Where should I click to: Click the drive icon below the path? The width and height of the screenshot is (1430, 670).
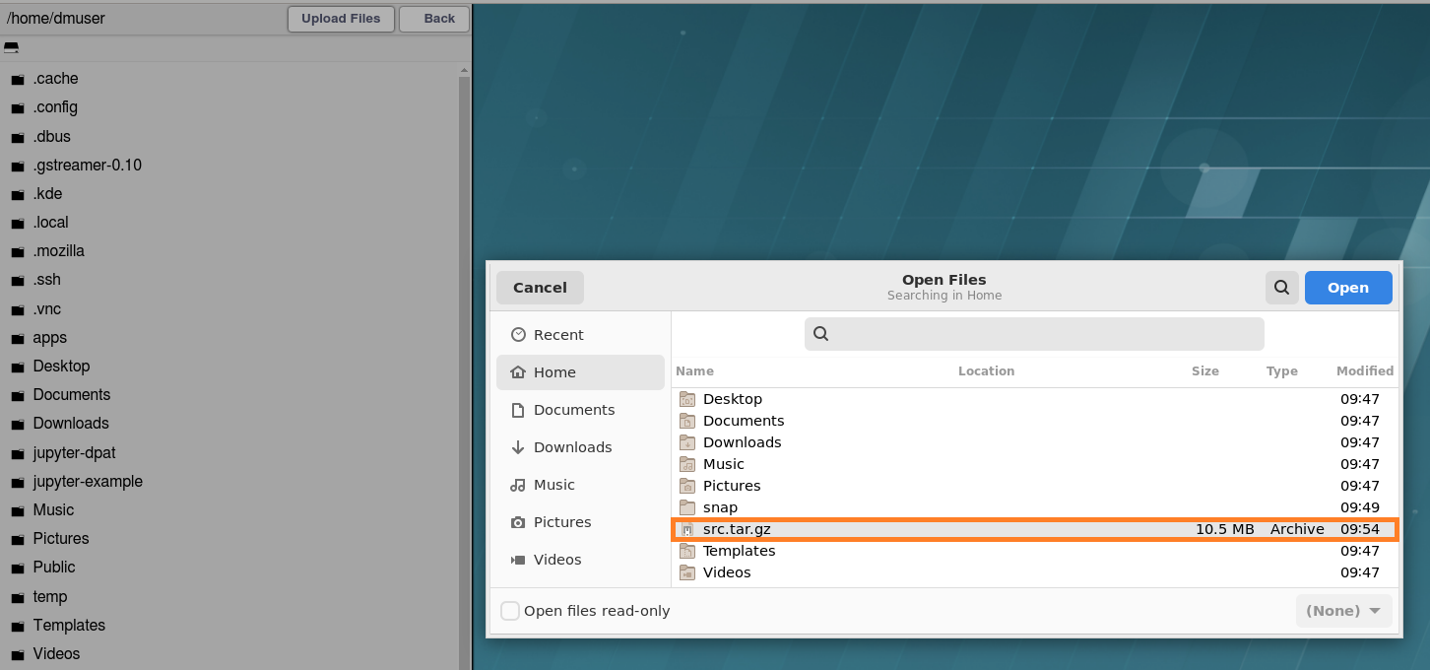point(11,47)
